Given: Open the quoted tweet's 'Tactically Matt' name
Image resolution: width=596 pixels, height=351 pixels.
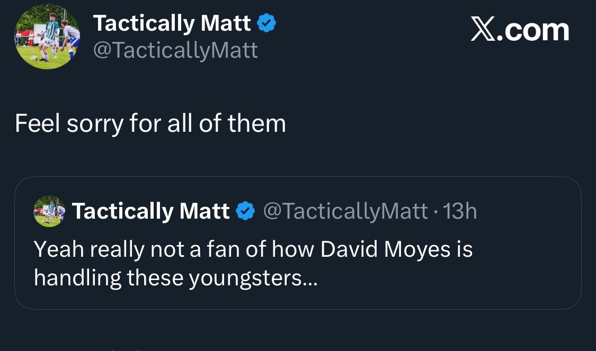Looking at the screenshot, I should 151,211.
